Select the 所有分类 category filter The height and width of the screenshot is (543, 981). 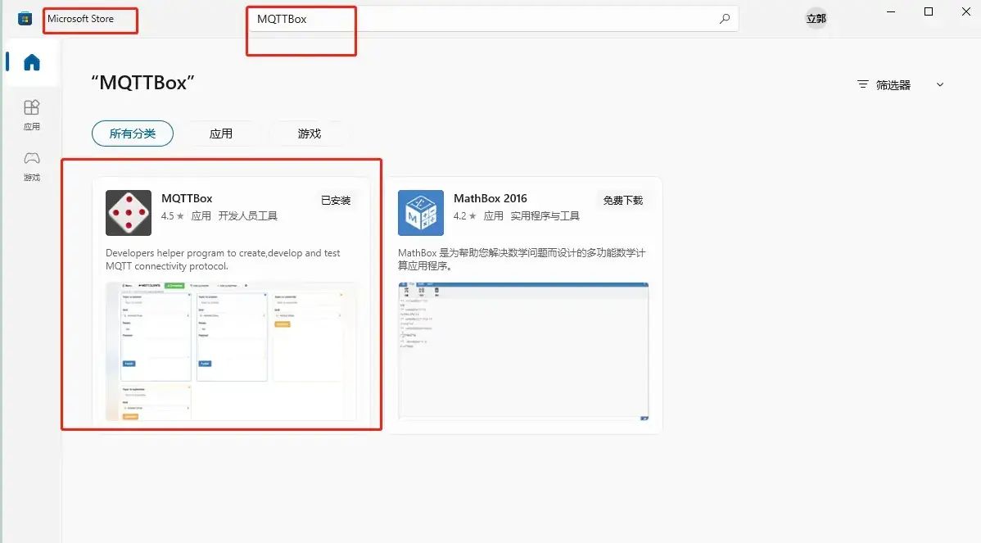tap(133, 133)
